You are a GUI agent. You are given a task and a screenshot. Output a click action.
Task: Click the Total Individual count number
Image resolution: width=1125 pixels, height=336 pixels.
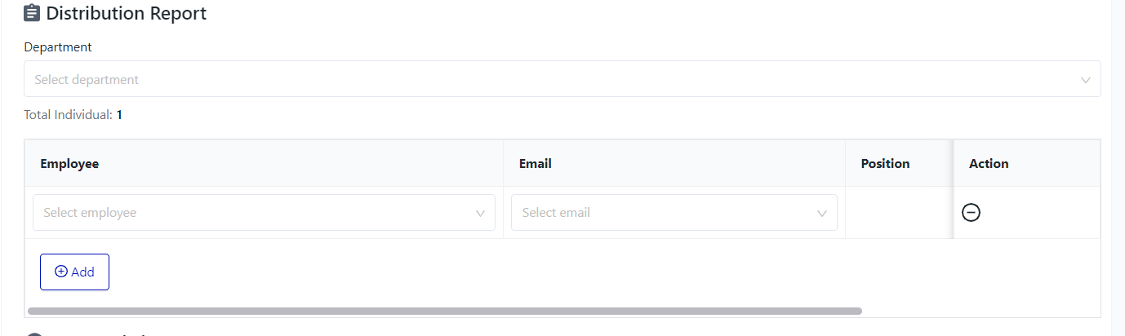(119, 115)
